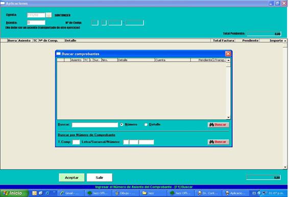This screenshot has height=197, width=289.
Task: Click the Sucursal box between the Letra and Número boxes
Action: point(134,142)
